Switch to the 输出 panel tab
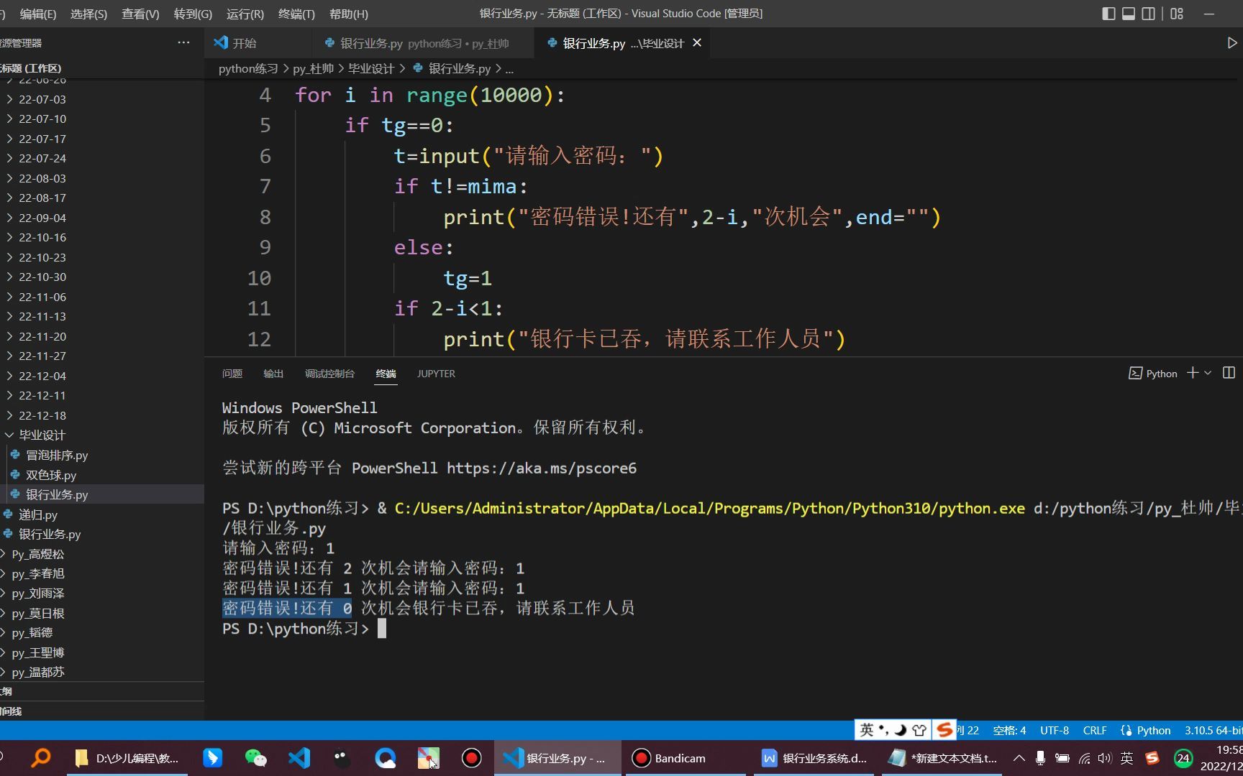The width and height of the screenshot is (1243, 776). (273, 374)
